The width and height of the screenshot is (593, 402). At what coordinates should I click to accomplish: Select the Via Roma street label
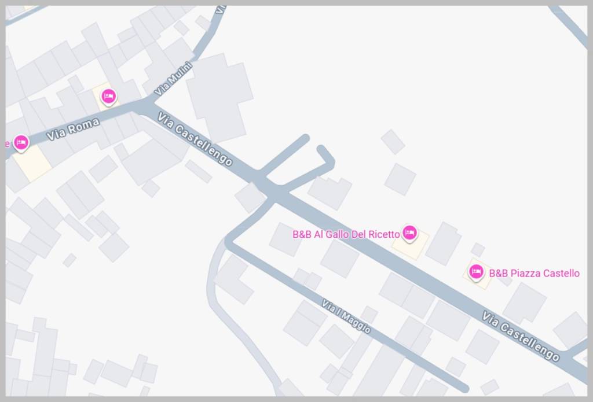pyautogui.click(x=73, y=129)
